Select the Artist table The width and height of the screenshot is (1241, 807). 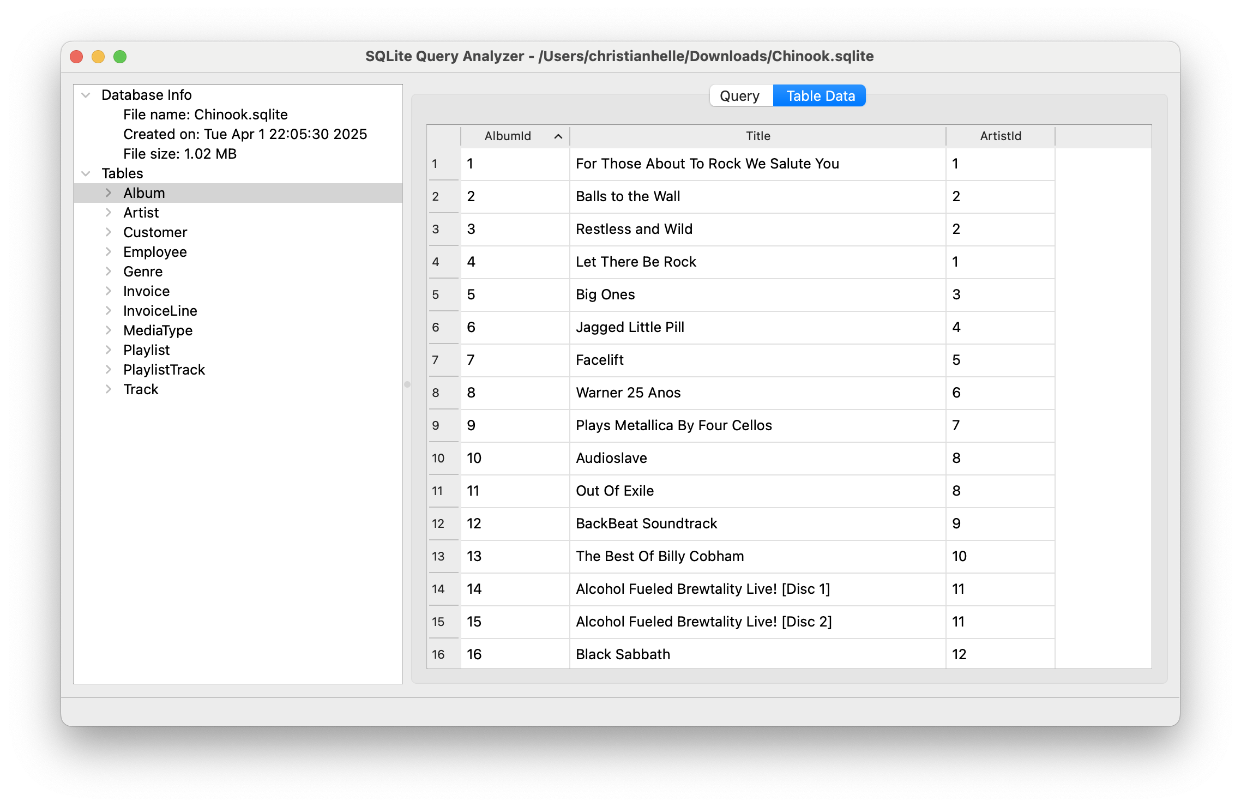pyautogui.click(x=141, y=212)
